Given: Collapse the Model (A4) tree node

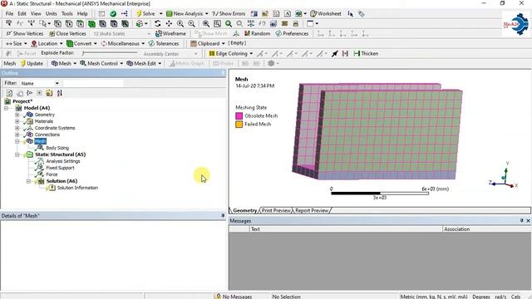Looking at the screenshot, I should [x=6, y=108].
